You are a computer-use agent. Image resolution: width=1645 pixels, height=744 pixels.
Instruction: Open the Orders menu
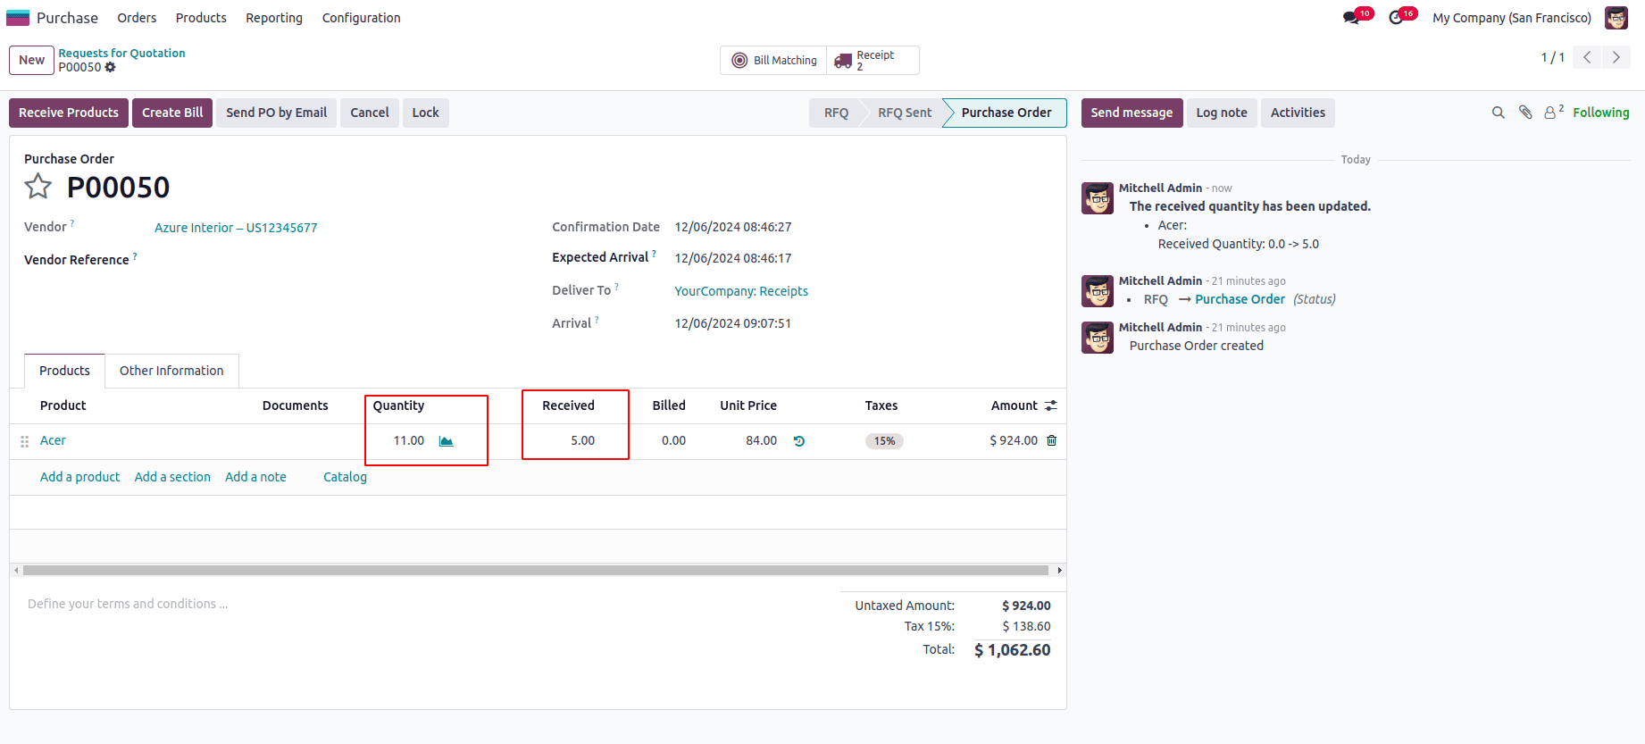(x=137, y=18)
